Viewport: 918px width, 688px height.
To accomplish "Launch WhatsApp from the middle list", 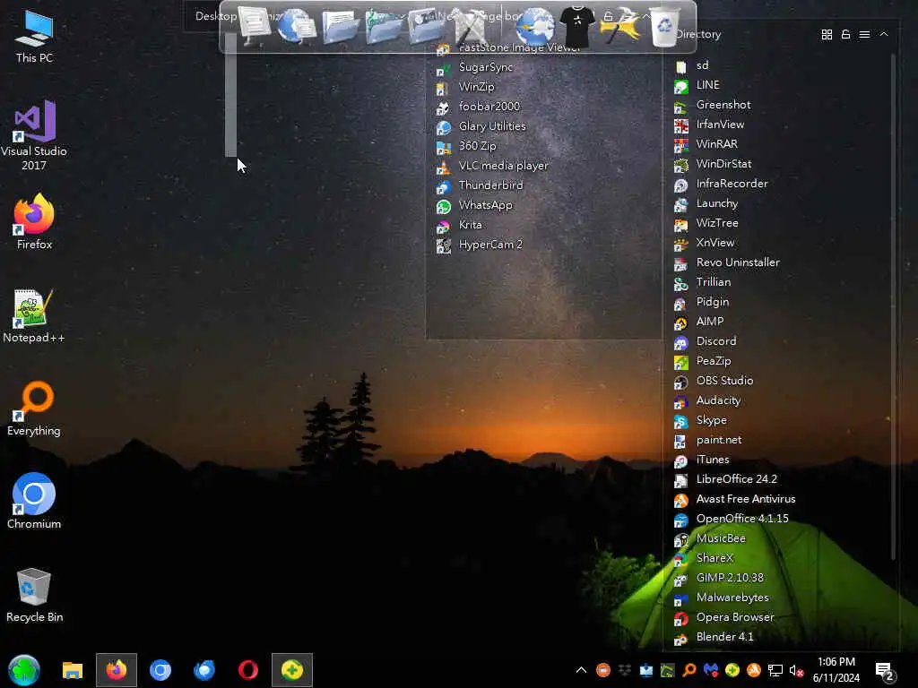I will coord(474,206).
